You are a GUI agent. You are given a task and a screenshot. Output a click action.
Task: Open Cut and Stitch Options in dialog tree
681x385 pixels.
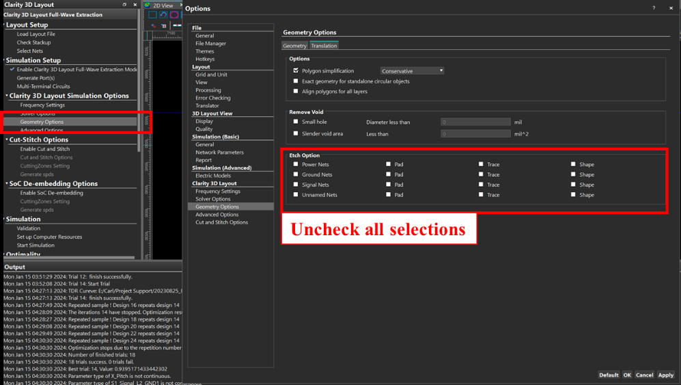tap(221, 222)
